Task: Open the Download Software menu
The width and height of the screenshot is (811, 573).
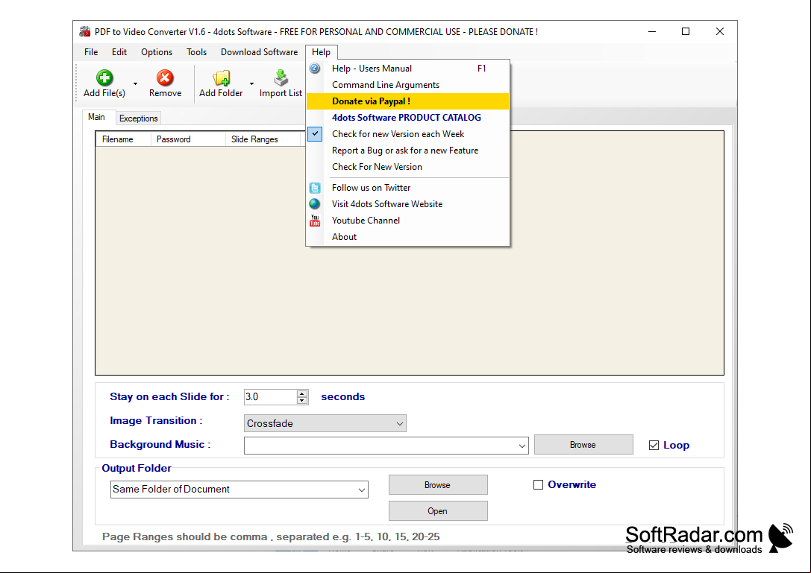Action: (259, 52)
